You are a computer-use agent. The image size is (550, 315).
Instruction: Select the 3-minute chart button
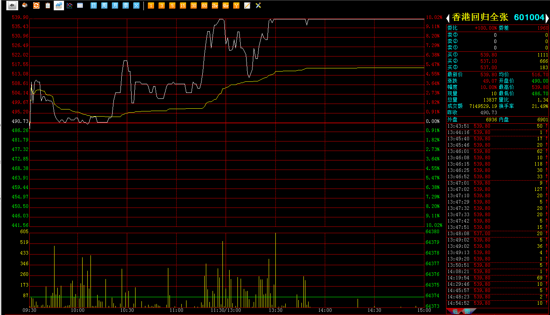click(x=162, y=6)
